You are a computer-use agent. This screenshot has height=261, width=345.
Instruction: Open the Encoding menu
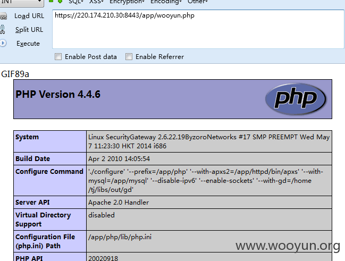pyautogui.click(x=165, y=2)
